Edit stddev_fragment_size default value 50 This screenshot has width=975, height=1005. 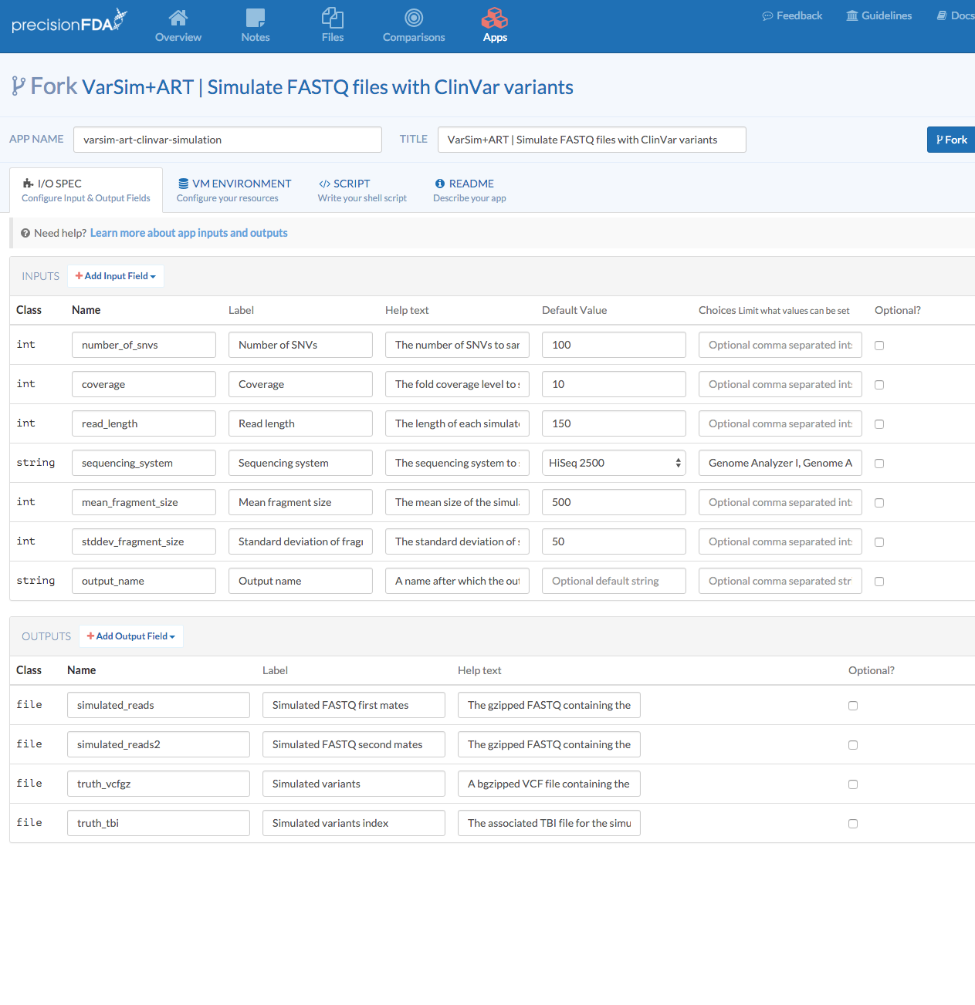614,541
